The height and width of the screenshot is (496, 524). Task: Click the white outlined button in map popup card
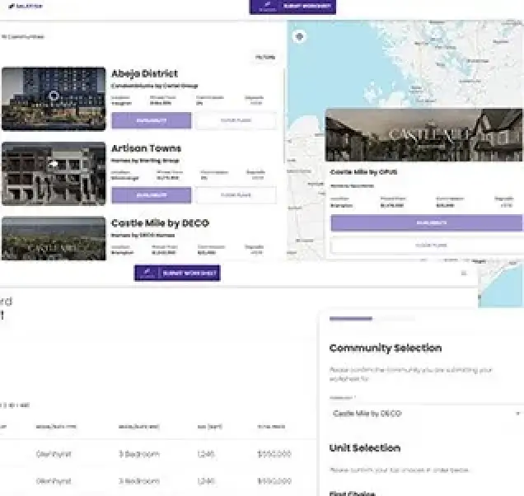pyautogui.click(x=427, y=245)
